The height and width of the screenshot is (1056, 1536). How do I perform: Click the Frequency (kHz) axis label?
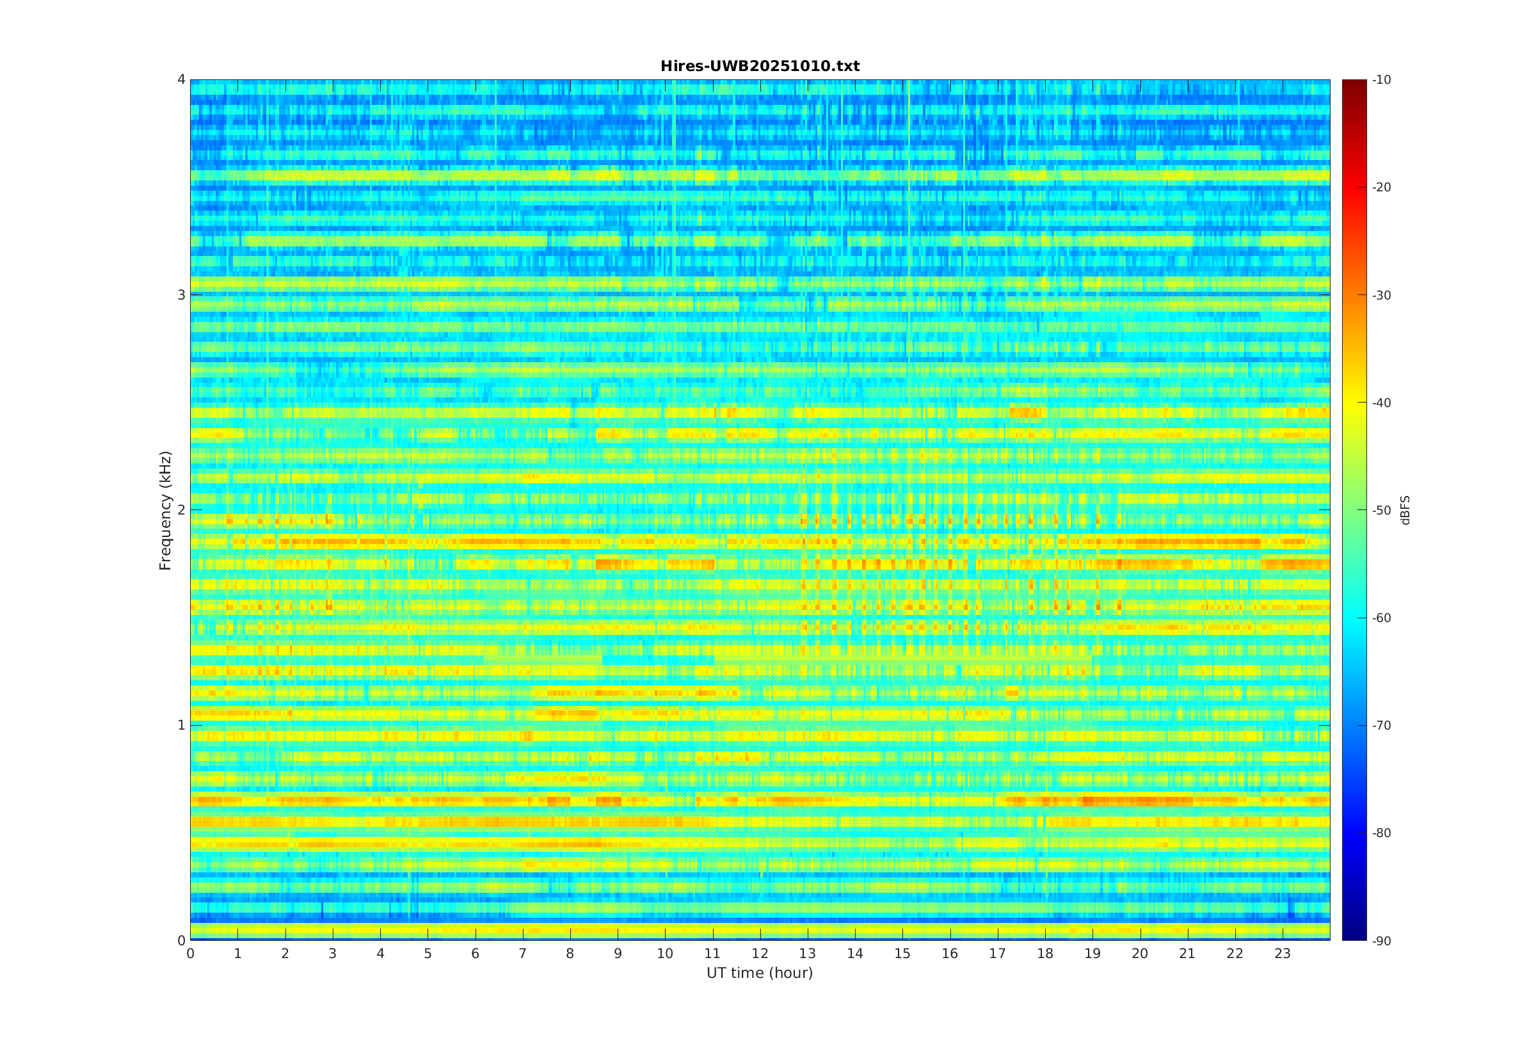[x=164, y=510]
